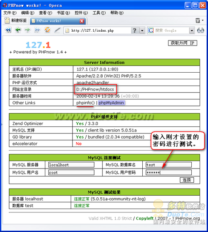Click the Google search input field
The height and width of the screenshot is (232, 208).
pyautogui.click(x=171, y=30)
